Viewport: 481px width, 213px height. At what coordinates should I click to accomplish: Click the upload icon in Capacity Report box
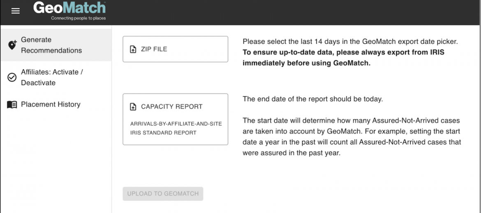point(133,106)
